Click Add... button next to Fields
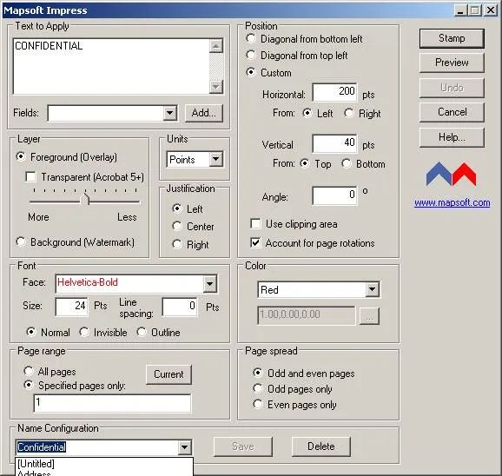The height and width of the screenshot is (476, 502). tap(203, 113)
